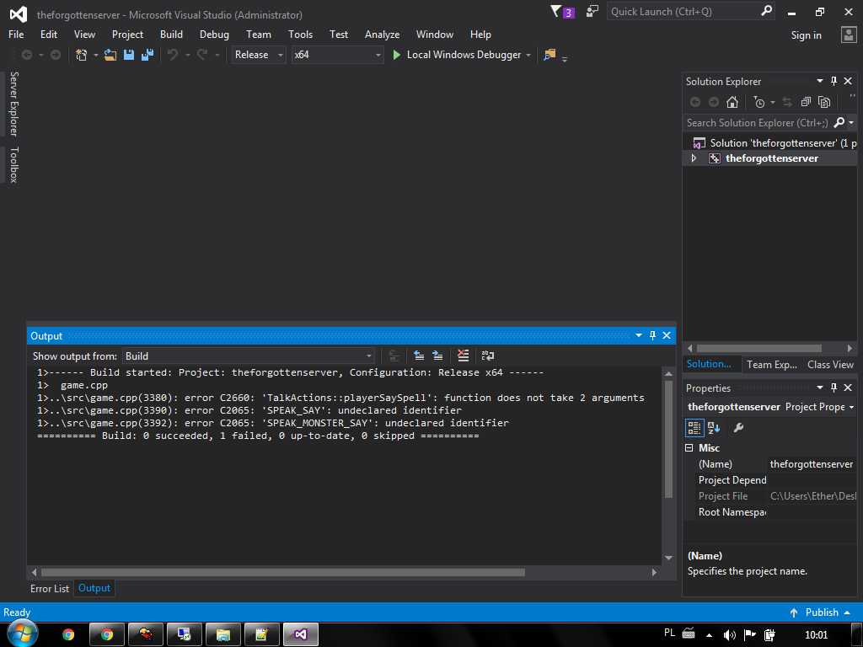Open the Server Explorer side tab
The image size is (863, 647).
pyautogui.click(x=14, y=104)
